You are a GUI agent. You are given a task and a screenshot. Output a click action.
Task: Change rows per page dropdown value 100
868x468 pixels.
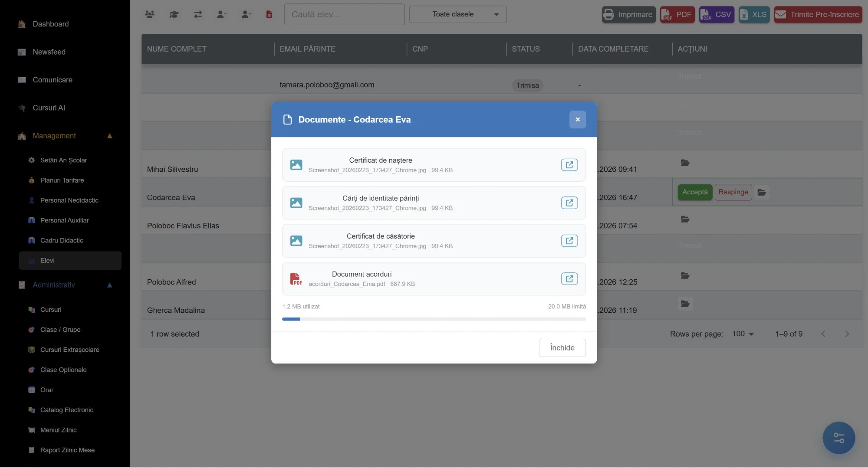743,334
